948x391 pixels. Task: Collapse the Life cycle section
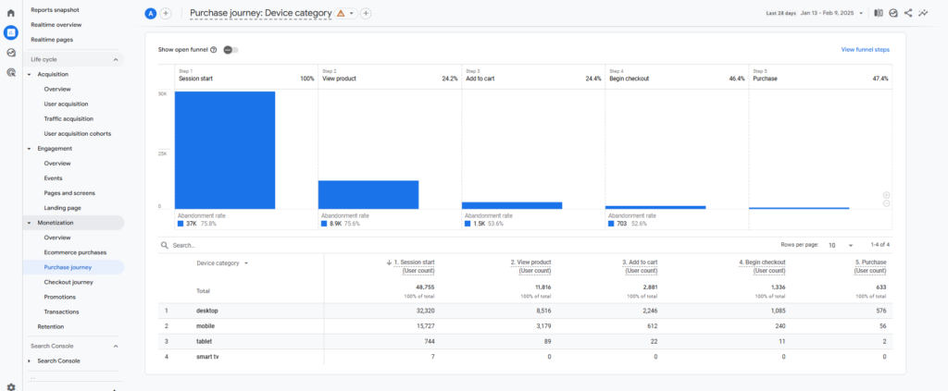(x=116, y=59)
